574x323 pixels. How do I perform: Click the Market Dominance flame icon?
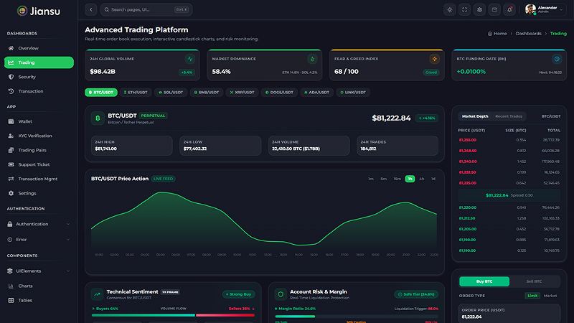point(312,59)
